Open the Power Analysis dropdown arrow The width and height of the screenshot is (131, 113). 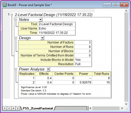coord(48,69)
